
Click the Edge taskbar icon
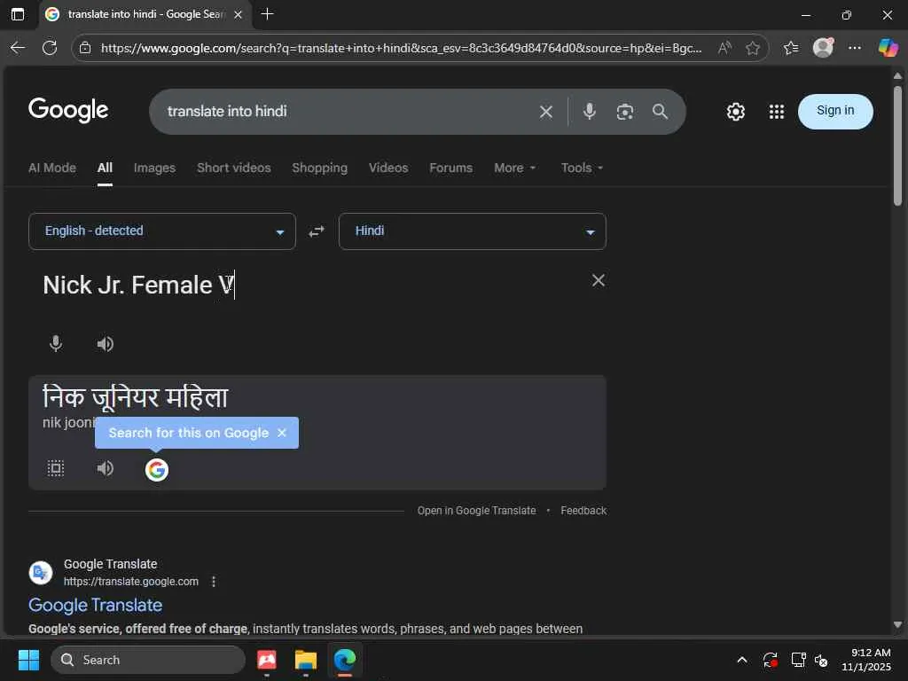345,660
